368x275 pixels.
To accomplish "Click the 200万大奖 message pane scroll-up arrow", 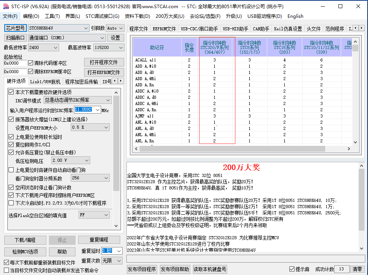I will [361, 166].
